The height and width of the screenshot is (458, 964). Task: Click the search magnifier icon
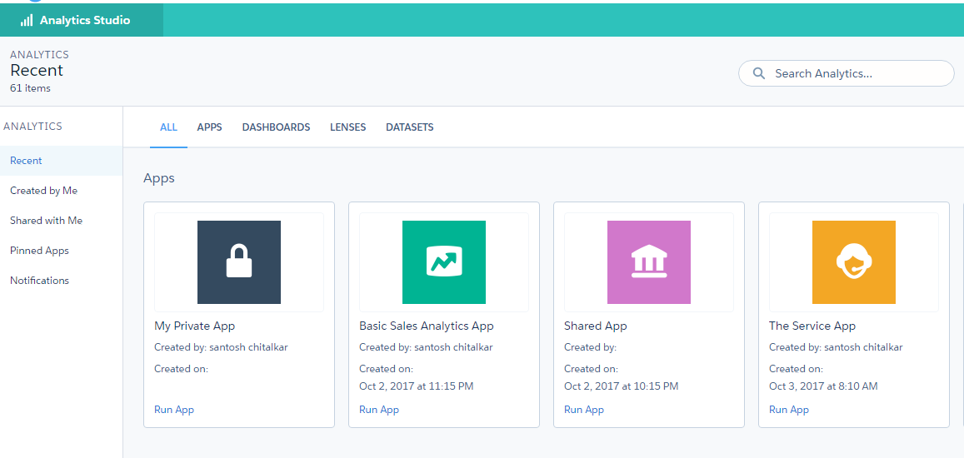click(x=759, y=73)
